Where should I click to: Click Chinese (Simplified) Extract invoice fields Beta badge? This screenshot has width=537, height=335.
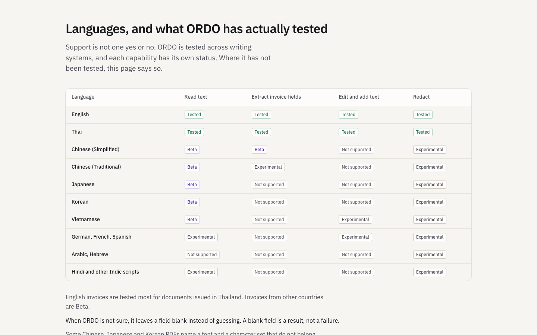259,150
